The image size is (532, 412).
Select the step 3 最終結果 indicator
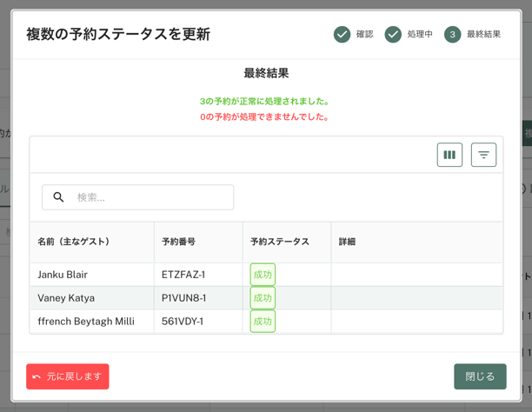[x=452, y=34]
